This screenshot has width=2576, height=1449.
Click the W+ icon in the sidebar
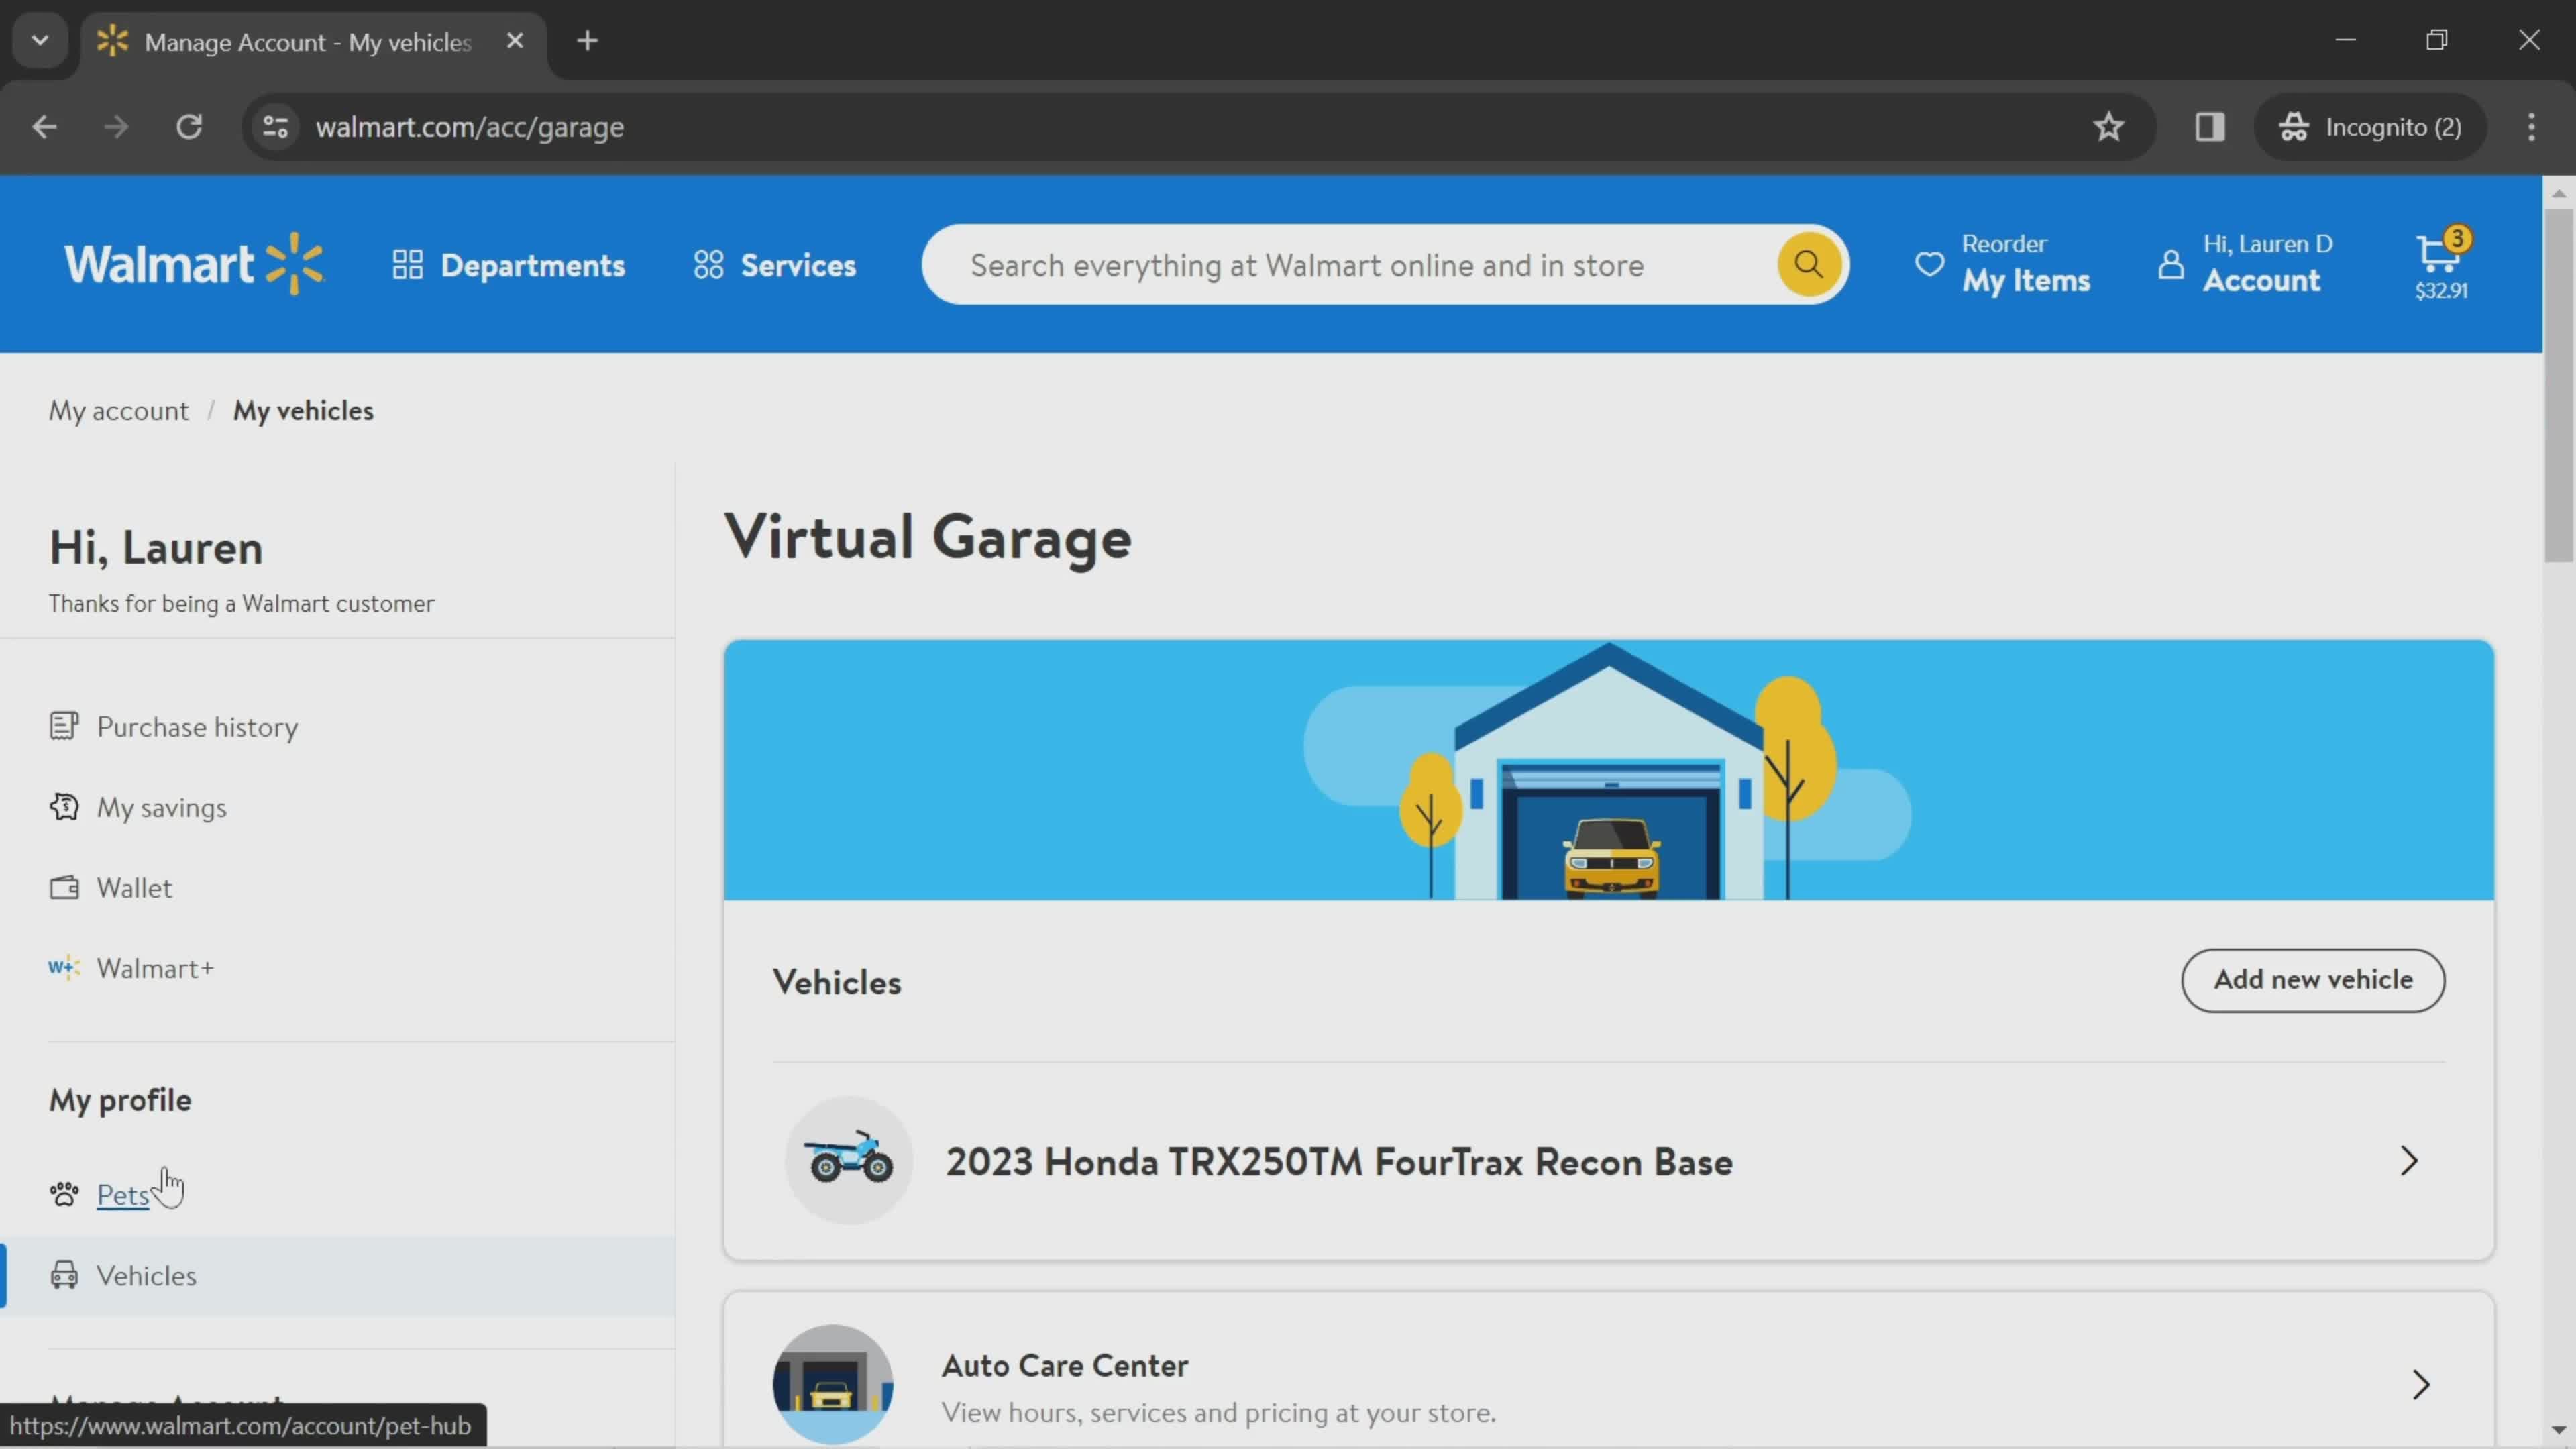(x=64, y=968)
